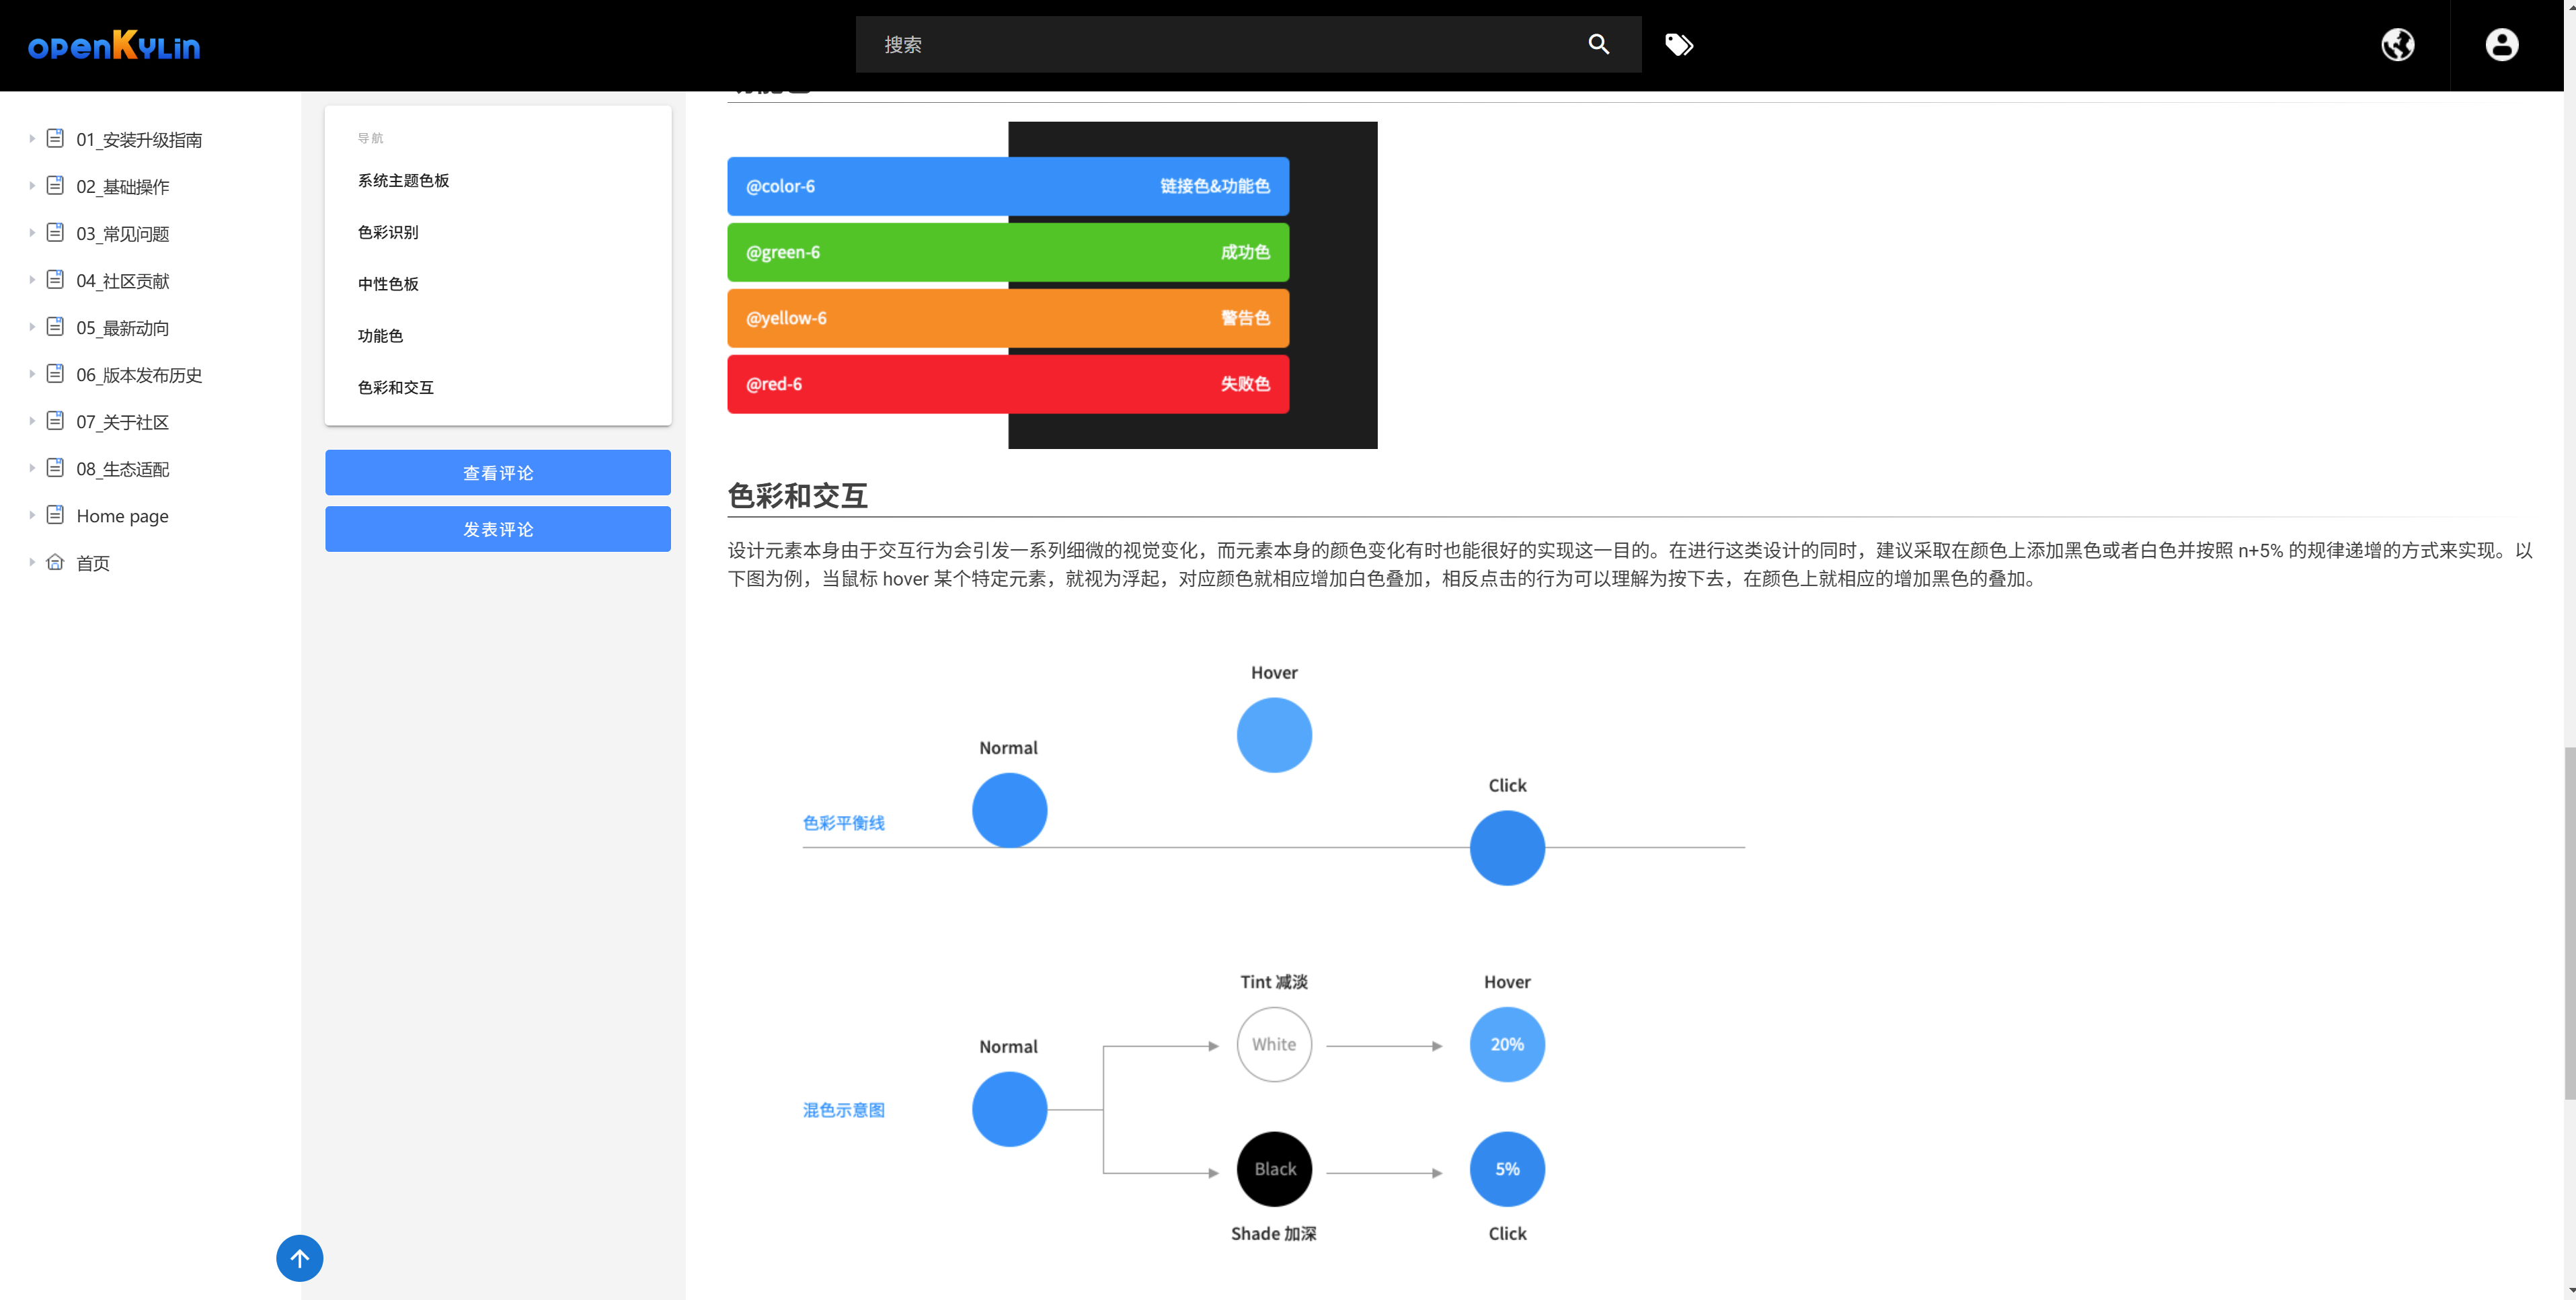Screen dimensions: 2576x1300
Task: Click the document icon beside 04_社区贡献
Action: [55, 279]
